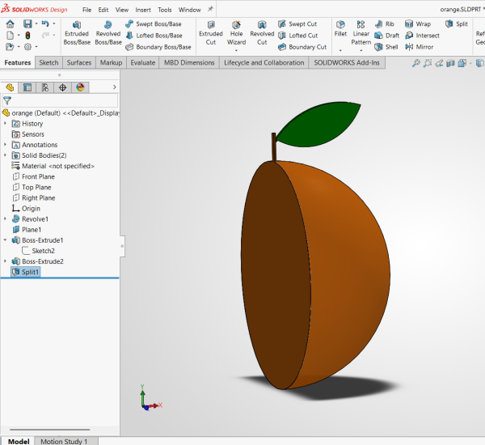Viewport: 485px width, 445px height.
Task: Open the PropertyManager tab icon
Action: [x=27, y=87]
